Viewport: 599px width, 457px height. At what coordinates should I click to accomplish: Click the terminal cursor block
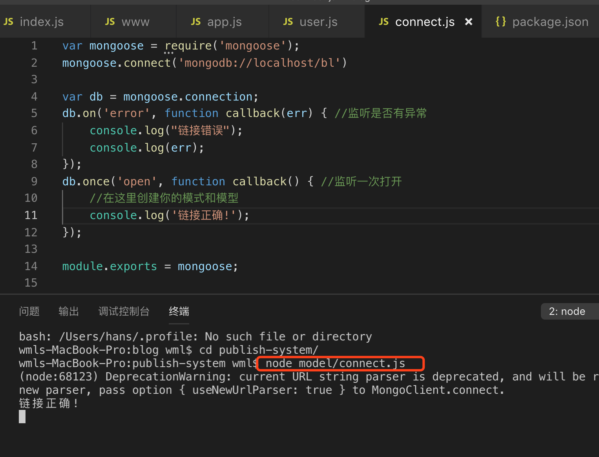22,417
